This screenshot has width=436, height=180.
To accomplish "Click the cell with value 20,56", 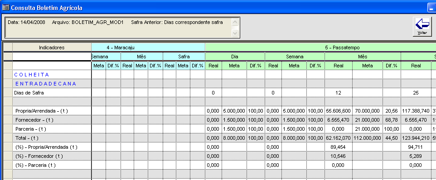I will 392,111.
